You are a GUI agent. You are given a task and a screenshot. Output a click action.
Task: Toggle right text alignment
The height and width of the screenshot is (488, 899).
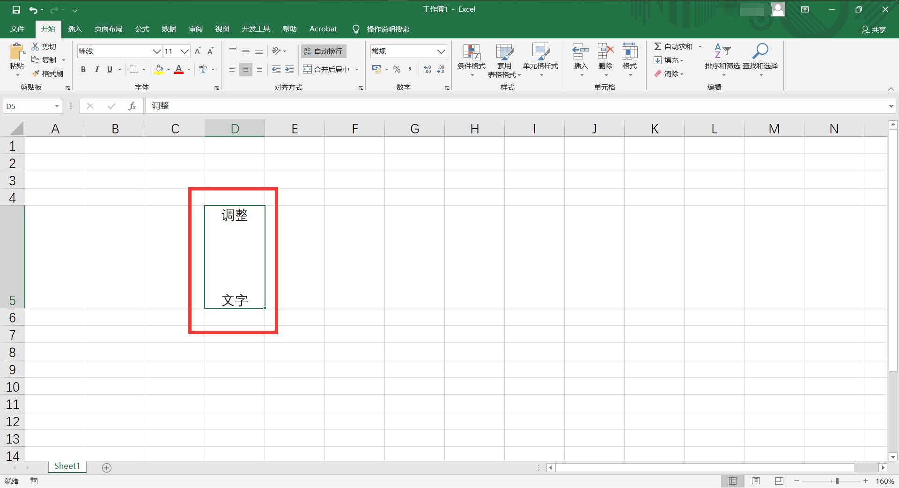pyautogui.click(x=258, y=69)
